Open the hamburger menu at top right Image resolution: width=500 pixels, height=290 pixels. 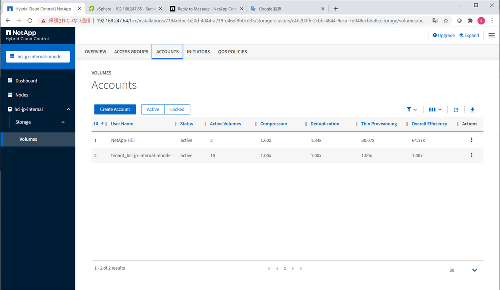pos(491,35)
